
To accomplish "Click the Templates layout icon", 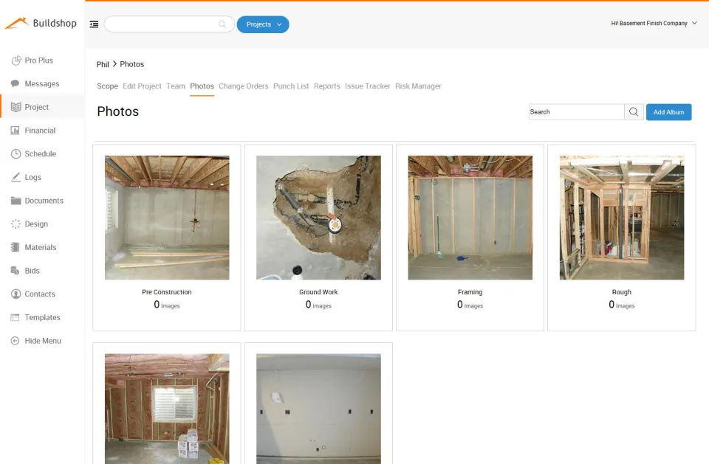I will [x=15, y=318].
